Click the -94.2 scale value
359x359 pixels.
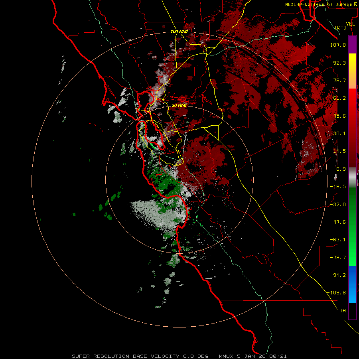tap(338, 275)
